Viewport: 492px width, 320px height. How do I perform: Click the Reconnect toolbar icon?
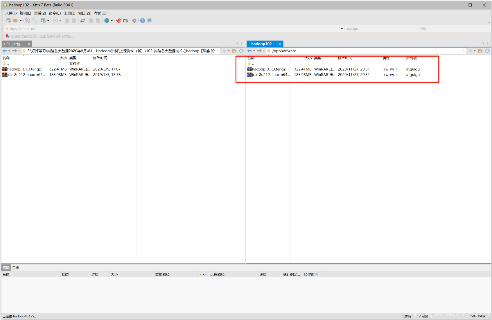point(28,21)
